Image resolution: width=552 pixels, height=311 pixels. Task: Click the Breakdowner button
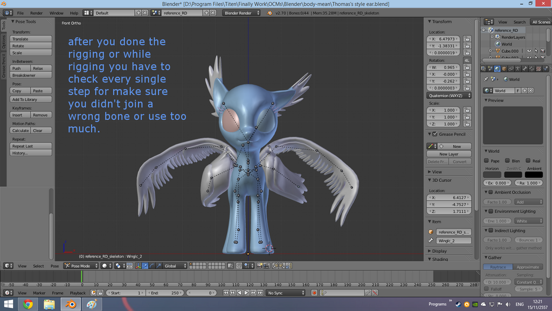pos(31,75)
